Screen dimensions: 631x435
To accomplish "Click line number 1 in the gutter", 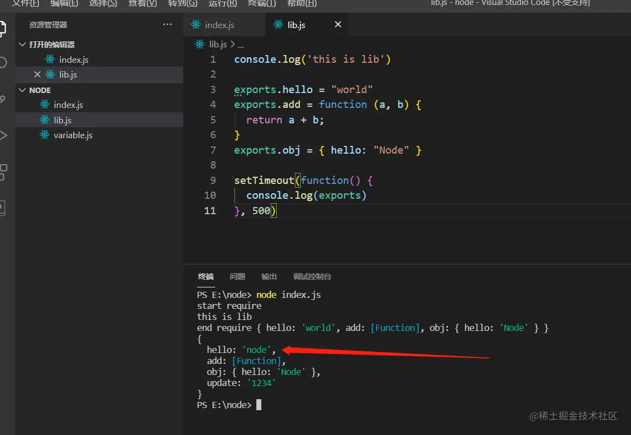I will (x=213, y=59).
